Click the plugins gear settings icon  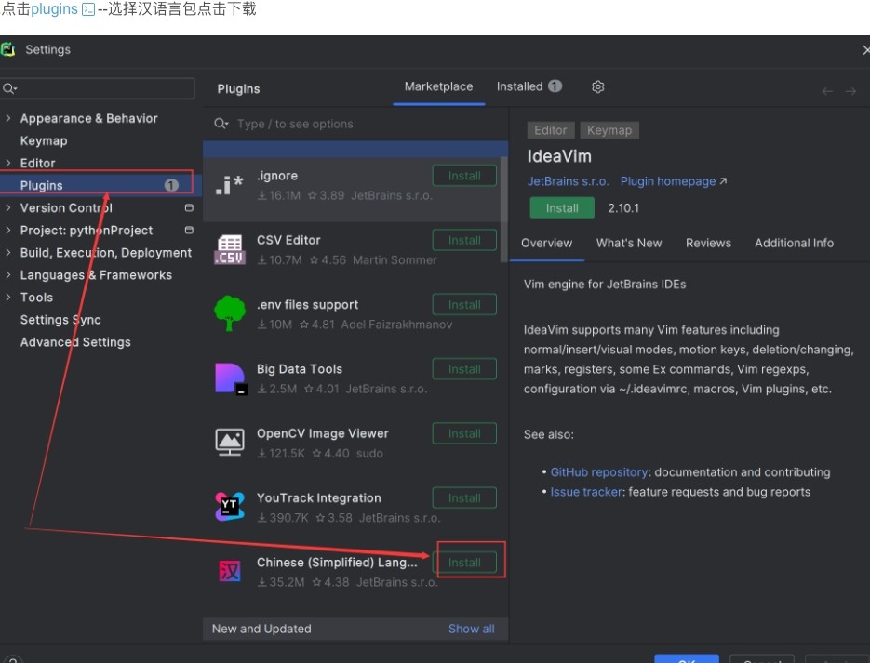[x=598, y=86]
